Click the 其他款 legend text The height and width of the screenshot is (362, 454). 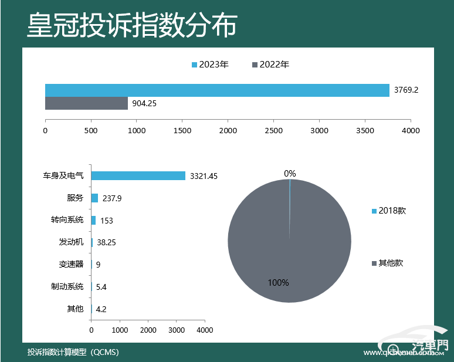[x=391, y=263]
